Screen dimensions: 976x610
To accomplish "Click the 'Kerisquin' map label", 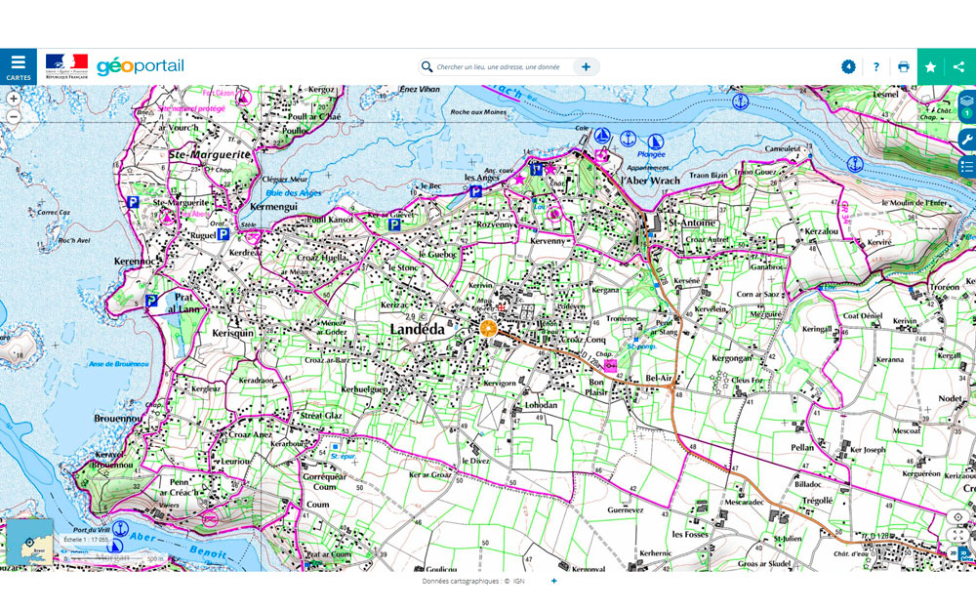I will coord(233,333).
